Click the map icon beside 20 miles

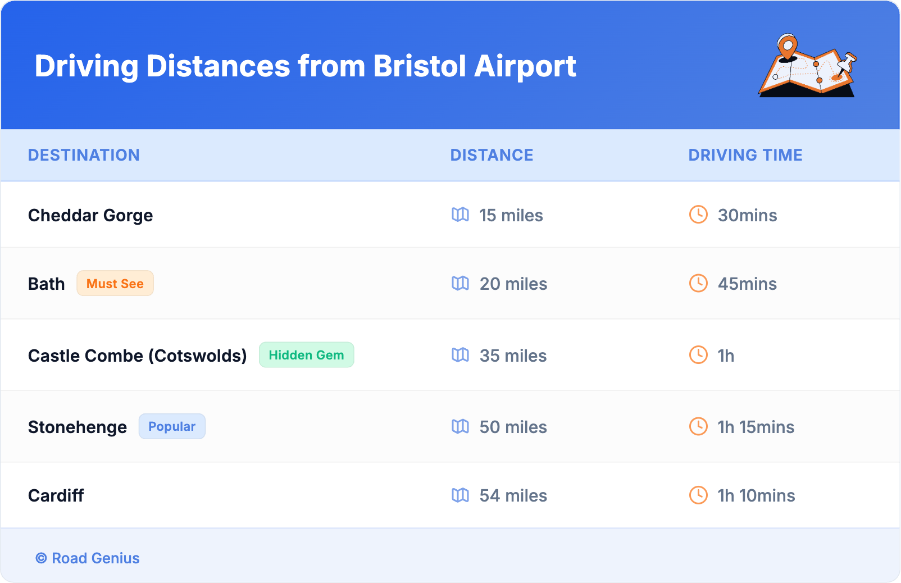point(460,283)
